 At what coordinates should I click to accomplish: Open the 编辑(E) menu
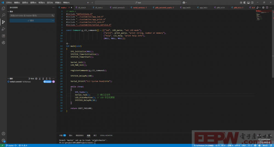[17, 3]
